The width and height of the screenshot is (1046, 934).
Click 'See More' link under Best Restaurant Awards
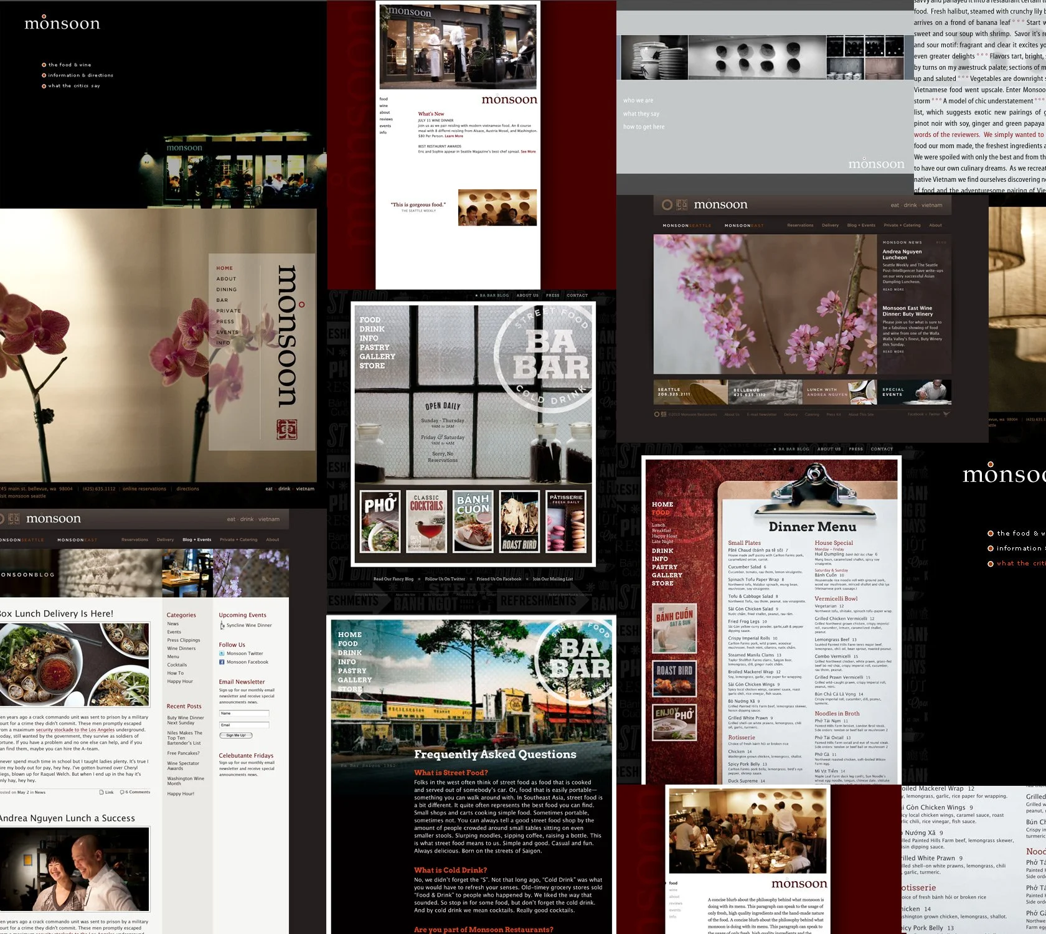pyautogui.click(x=528, y=151)
